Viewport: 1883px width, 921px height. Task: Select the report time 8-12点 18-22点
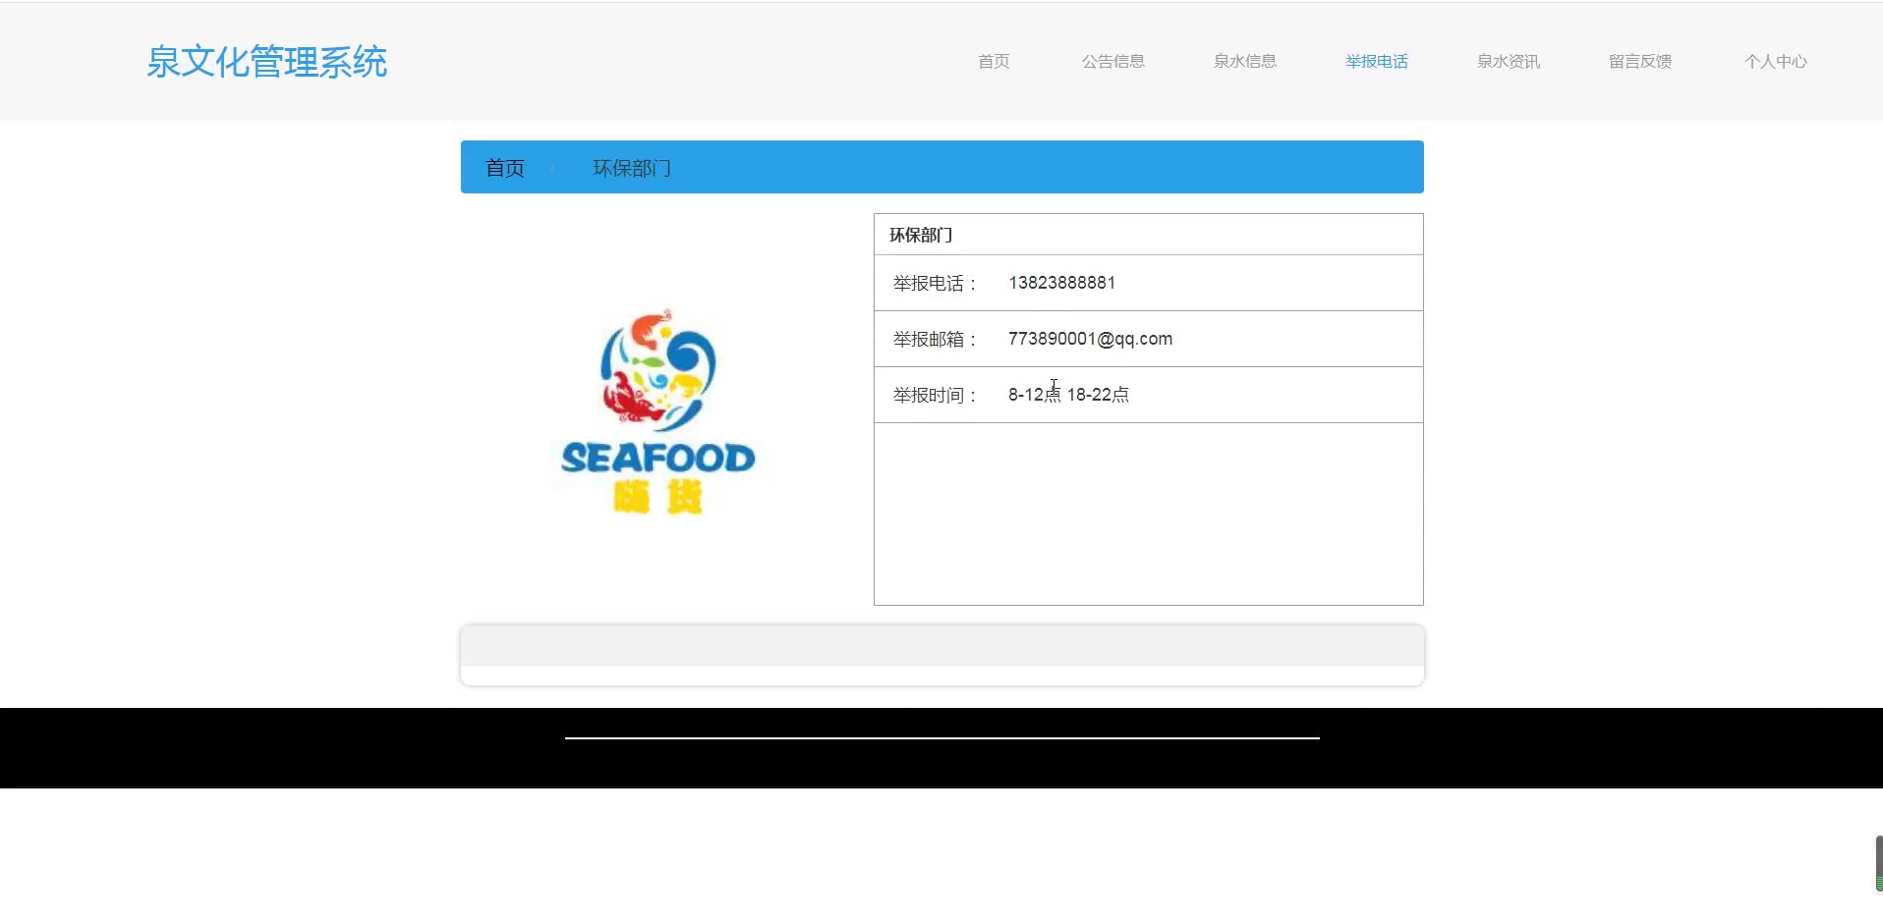pos(1068,395)
